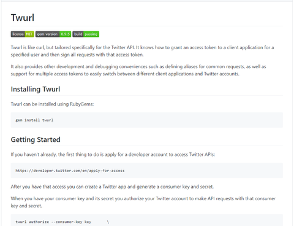Click the twurl authorize consumer-key command line
294x226 pixels.
point(62,222)
